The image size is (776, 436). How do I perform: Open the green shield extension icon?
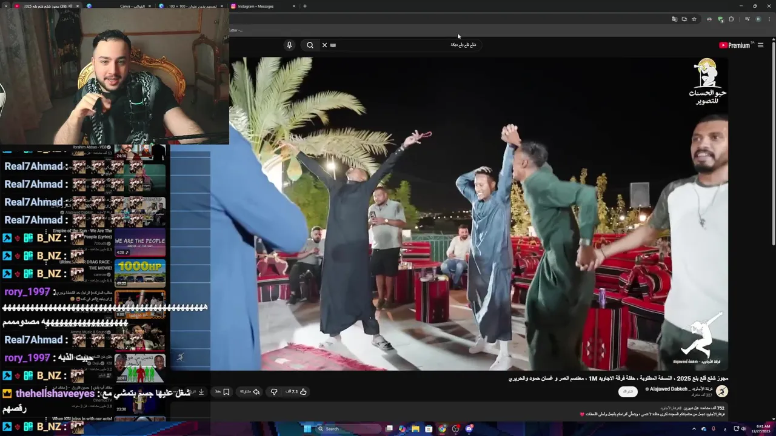[720, 19]
